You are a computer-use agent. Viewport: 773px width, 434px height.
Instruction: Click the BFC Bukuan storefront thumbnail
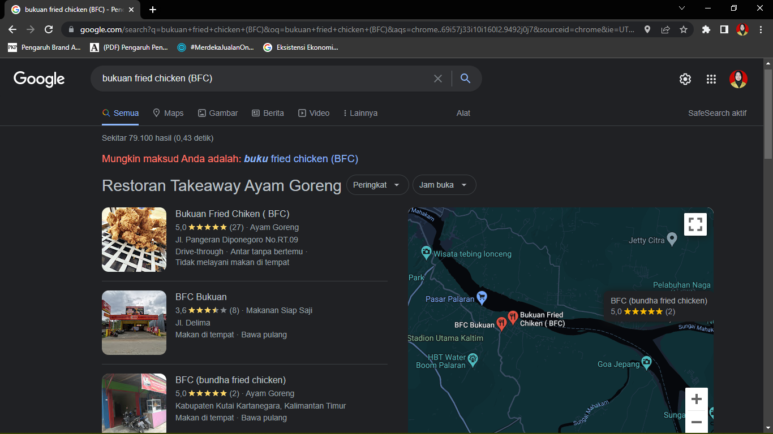134,323
